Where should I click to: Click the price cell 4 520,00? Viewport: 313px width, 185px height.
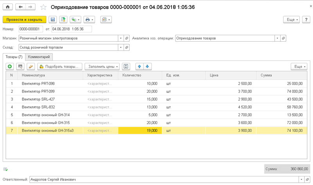(x=231, y=107)
